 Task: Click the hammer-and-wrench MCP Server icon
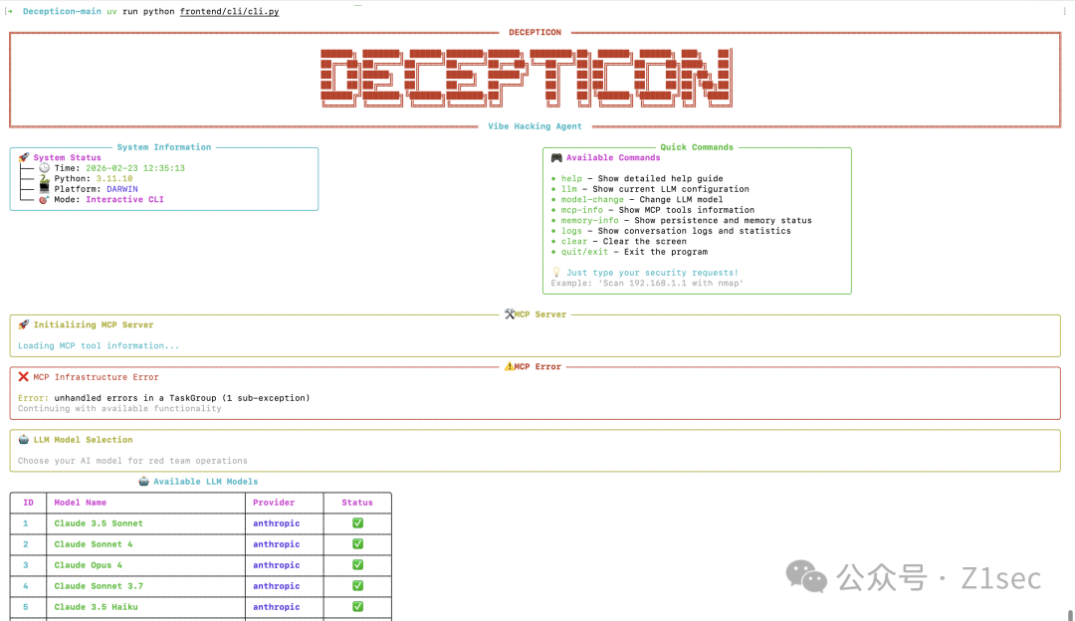pyautogui.click(x=510, y=313)
